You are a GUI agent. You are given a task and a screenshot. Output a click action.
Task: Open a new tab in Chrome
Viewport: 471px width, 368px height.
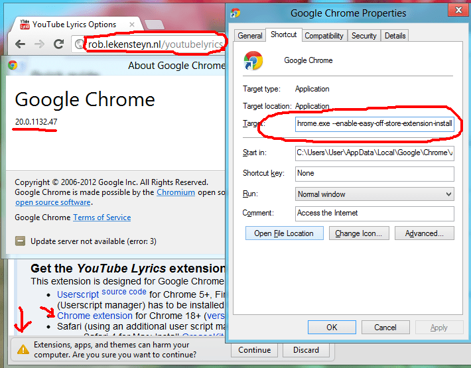[x=154, y=25]
